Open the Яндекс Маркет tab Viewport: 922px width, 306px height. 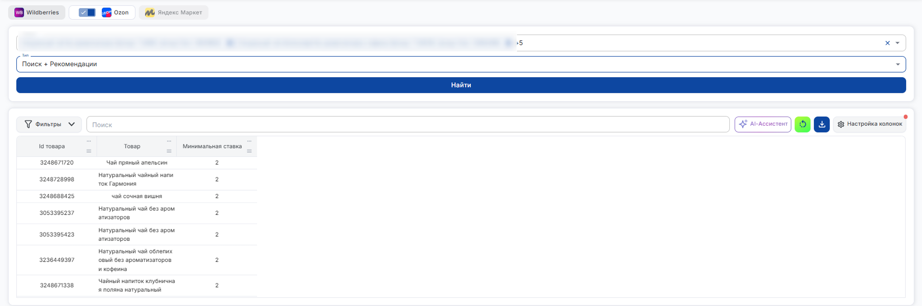coord(173,12)
